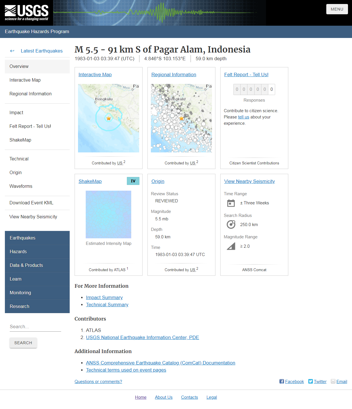Click the Earthquake Hazards Program header
This screenshot has height=409, width=352.
tap(37, 32)
